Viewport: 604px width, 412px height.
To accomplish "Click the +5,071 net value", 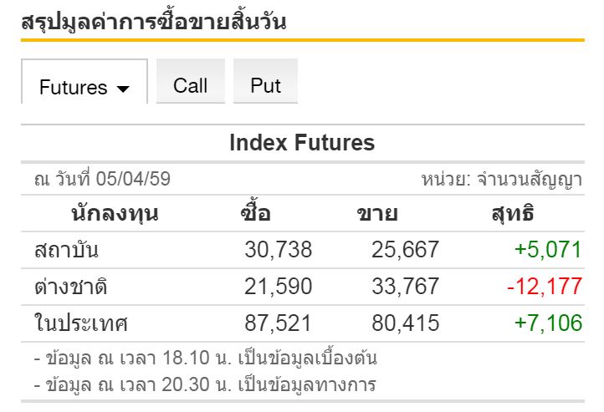I will [549, 250].
